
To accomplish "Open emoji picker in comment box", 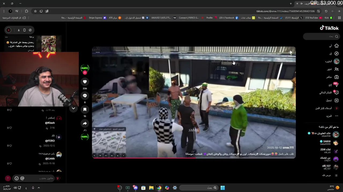I will pos(17,178).
